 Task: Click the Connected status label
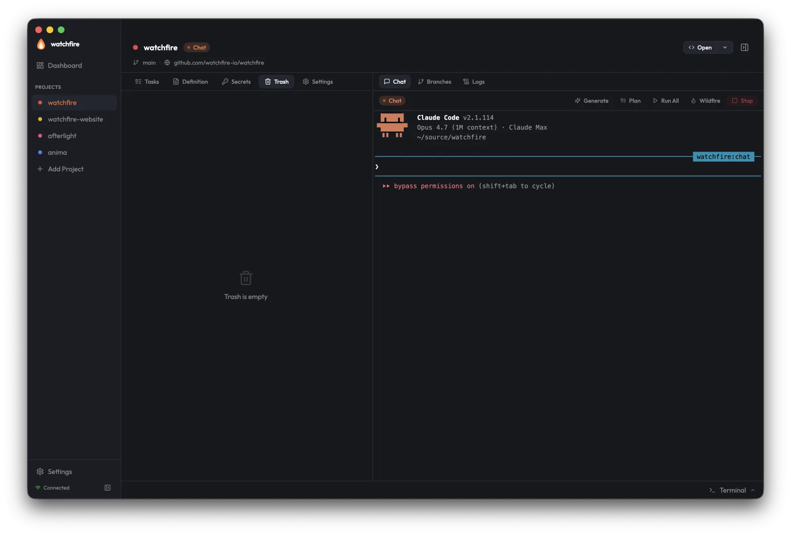pyautogui.click(x=56, y=488)
